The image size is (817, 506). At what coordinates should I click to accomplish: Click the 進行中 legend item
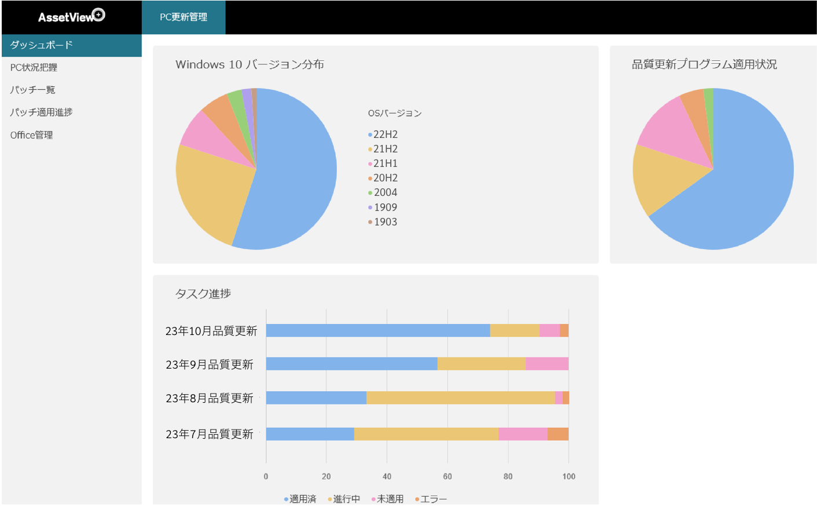(345, 499)
